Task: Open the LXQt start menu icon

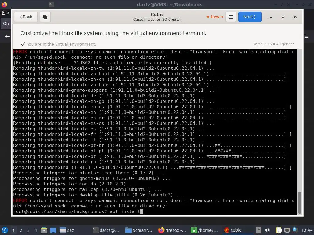Action: (5, 230)
